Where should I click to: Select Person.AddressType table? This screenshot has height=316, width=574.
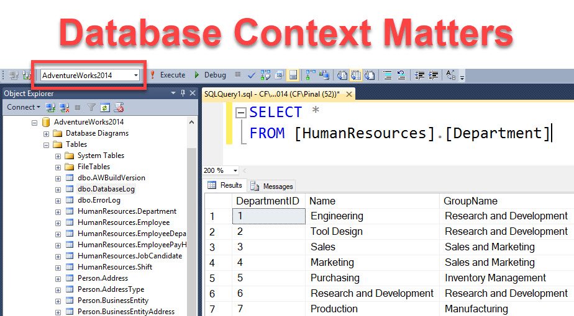tap(111, 289)
